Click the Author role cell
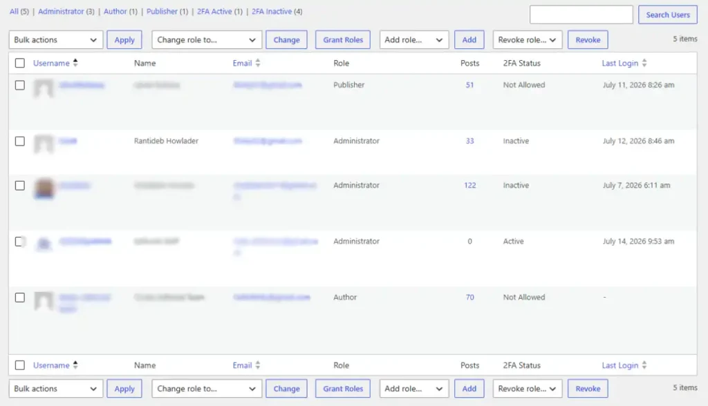Screen dimensions: 708x406 [345, 298]
